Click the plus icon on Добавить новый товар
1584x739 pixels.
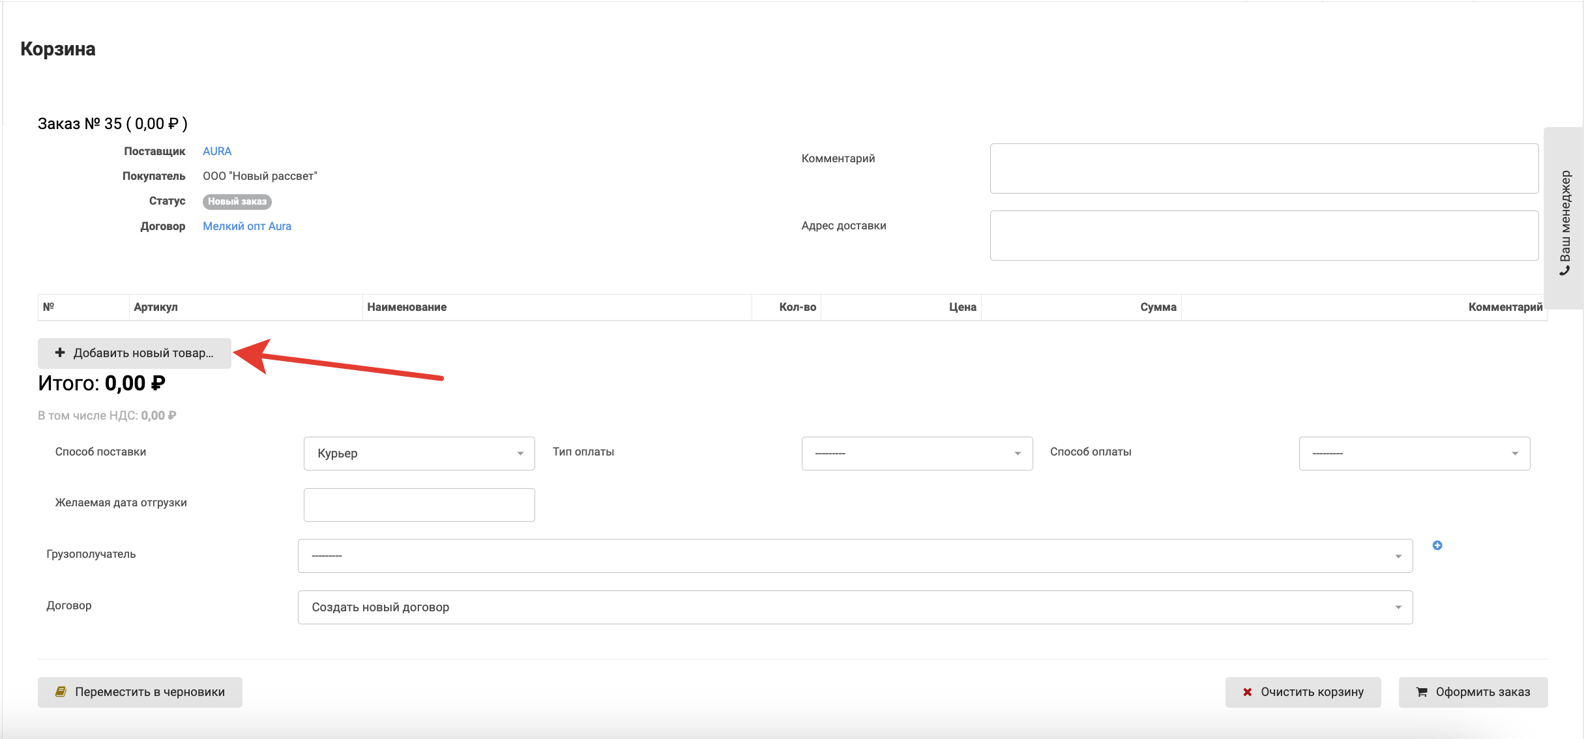[x=60, y=353]
